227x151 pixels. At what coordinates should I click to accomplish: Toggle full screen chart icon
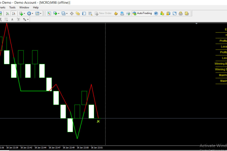coord(174,13)
